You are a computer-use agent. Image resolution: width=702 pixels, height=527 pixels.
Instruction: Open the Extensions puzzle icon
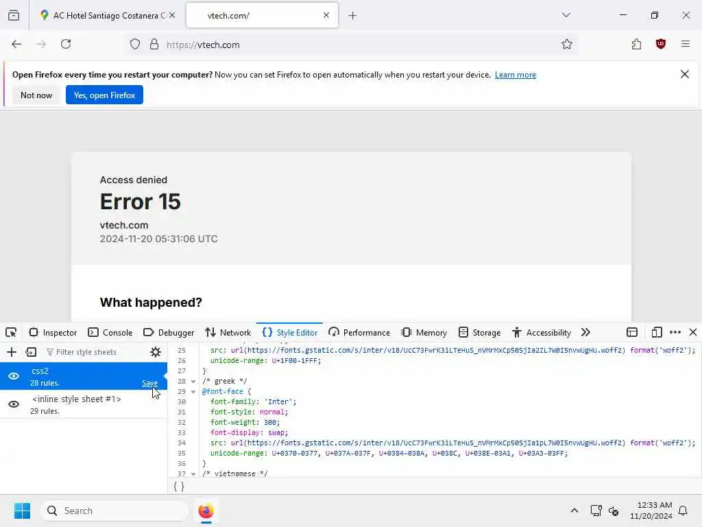pos(636,45)
